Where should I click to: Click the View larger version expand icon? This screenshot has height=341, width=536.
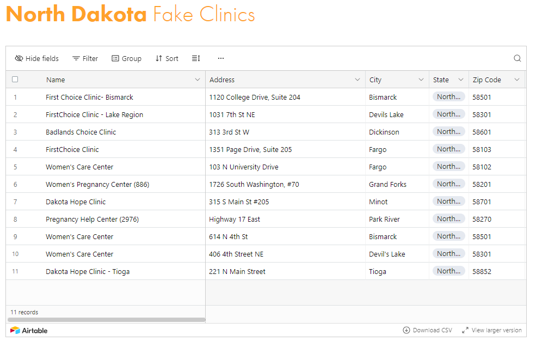pyautogui.click(x=465, y=330)
